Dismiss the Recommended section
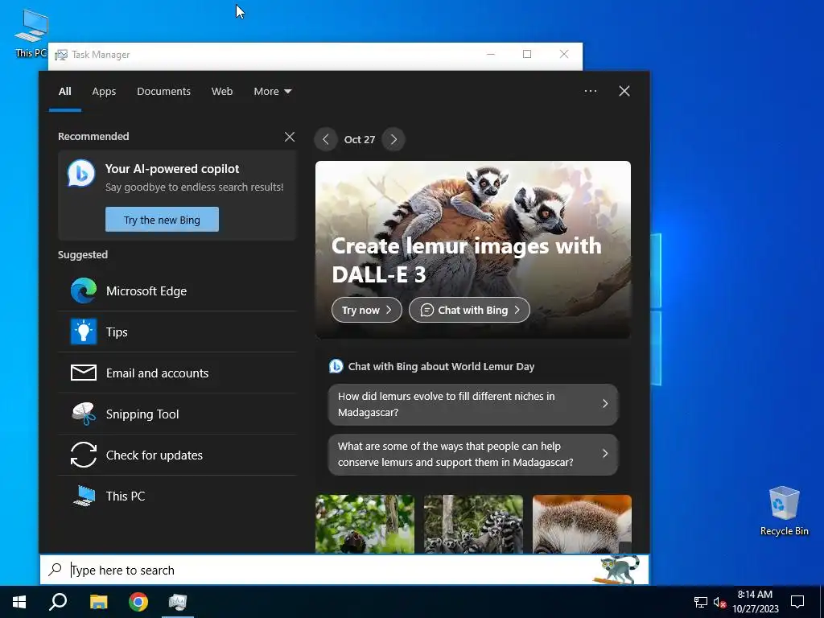The width and height of the screenshot is (824, 618). (290, 137)
